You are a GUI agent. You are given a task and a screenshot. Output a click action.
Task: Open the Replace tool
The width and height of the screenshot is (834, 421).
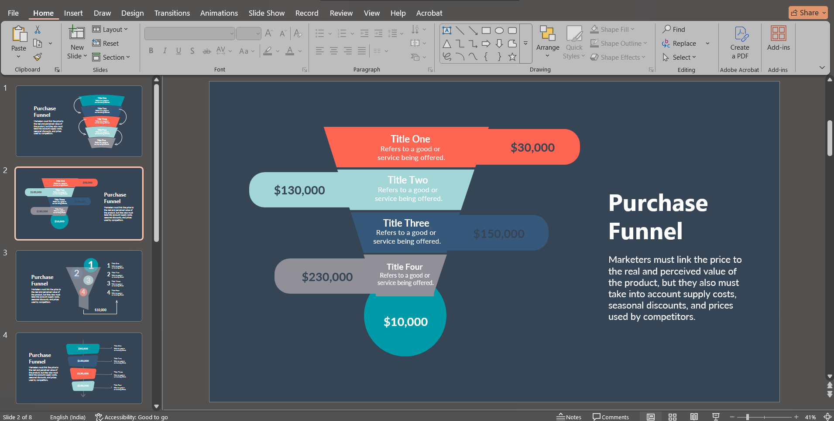[683, 43]
